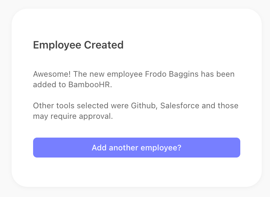This screenshot has width=270, height=197.
Task: Click the word "Created" in the heading
Action: click(104, 45)
